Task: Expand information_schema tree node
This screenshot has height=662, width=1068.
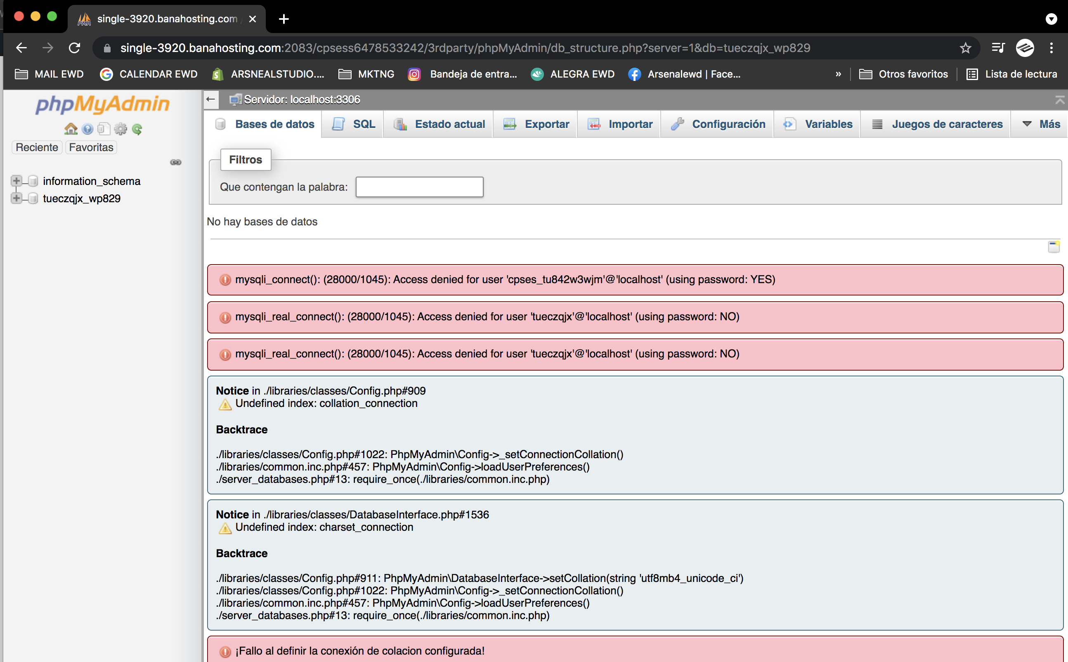Action: (x=16, y=181)
